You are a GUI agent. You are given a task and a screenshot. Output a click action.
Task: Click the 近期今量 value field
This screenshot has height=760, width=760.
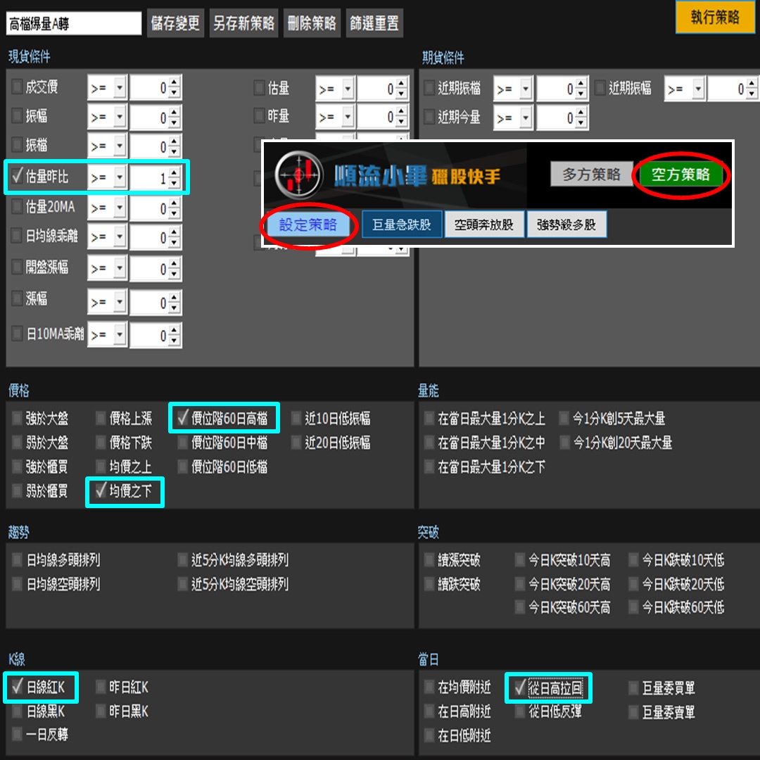555,118
